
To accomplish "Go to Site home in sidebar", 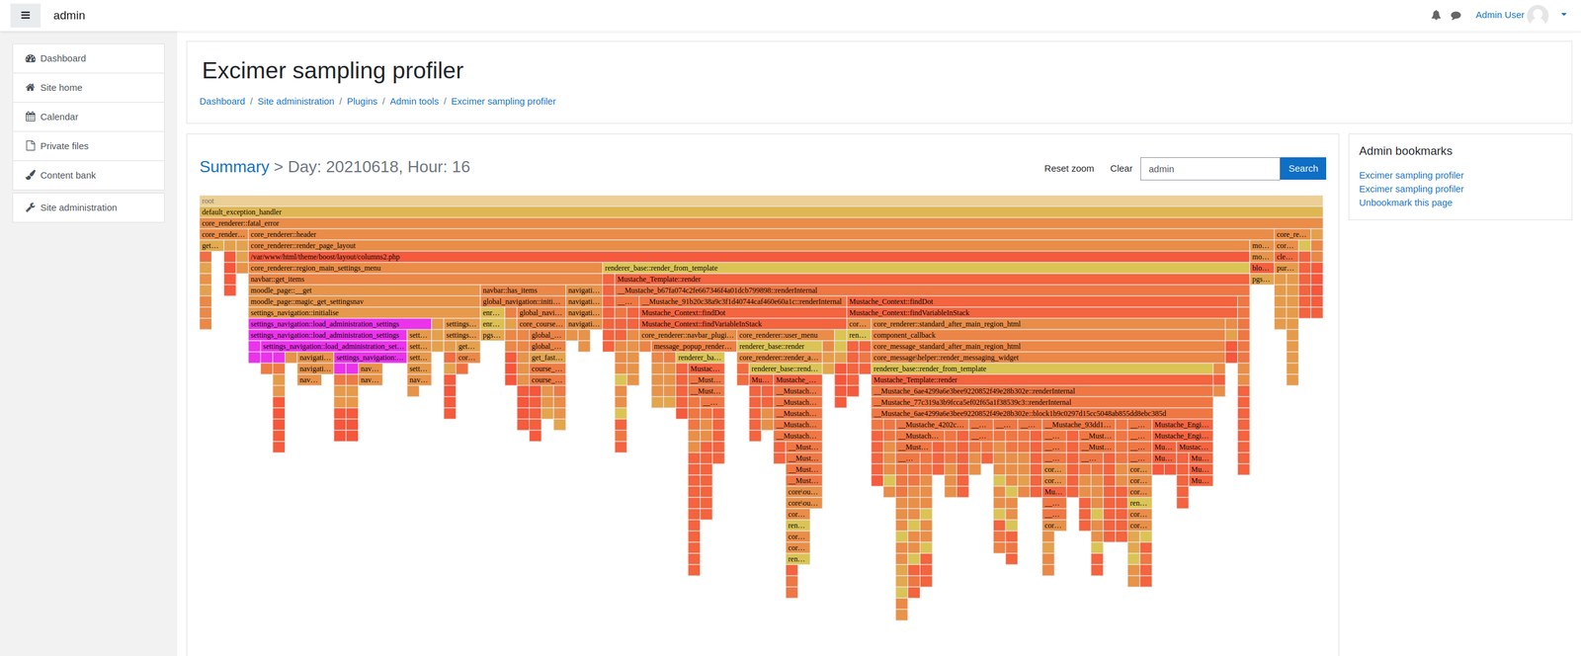I will pos(88,88).
